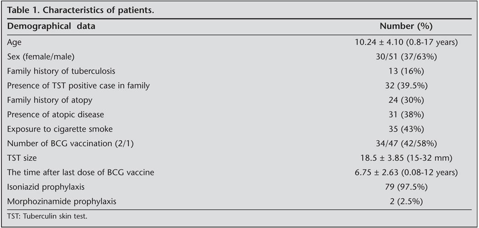Screen dimensions: 479x228
Task: Select the 'Presence of atopic disease' label
Action: pyautogui.click(x=53, y=115)
